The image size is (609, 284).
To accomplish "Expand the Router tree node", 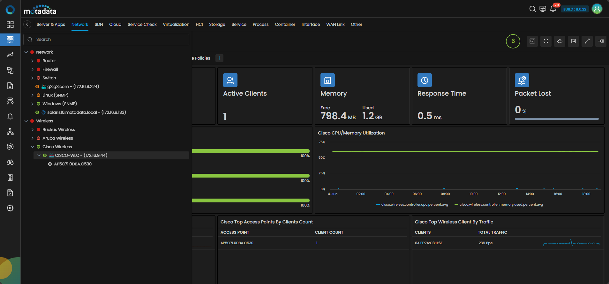I will click(32, 61).
